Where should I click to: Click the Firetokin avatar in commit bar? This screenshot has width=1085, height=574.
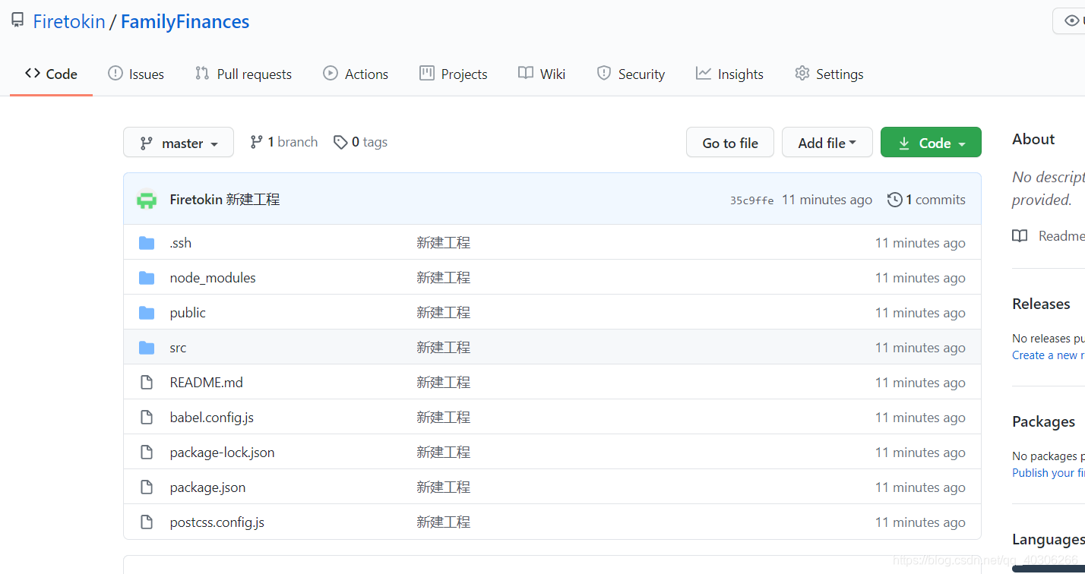147,200
